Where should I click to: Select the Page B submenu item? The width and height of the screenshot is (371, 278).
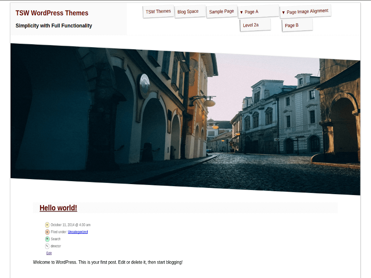(x=292, y=26)
